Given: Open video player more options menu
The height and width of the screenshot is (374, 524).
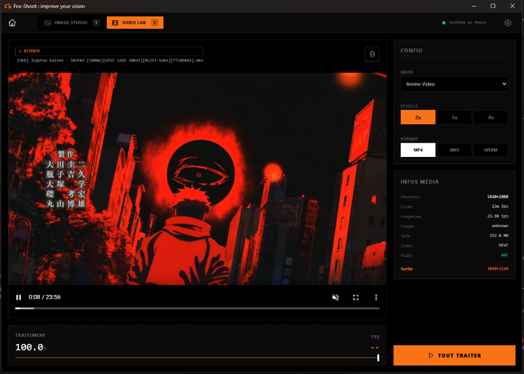Looking at the screenshot, I should click(x=376, y=297).
